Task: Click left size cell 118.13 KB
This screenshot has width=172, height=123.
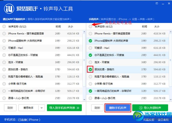Action: [x=73, y=77]
